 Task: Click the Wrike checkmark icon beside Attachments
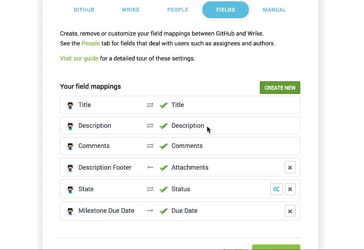click(164, 167)
